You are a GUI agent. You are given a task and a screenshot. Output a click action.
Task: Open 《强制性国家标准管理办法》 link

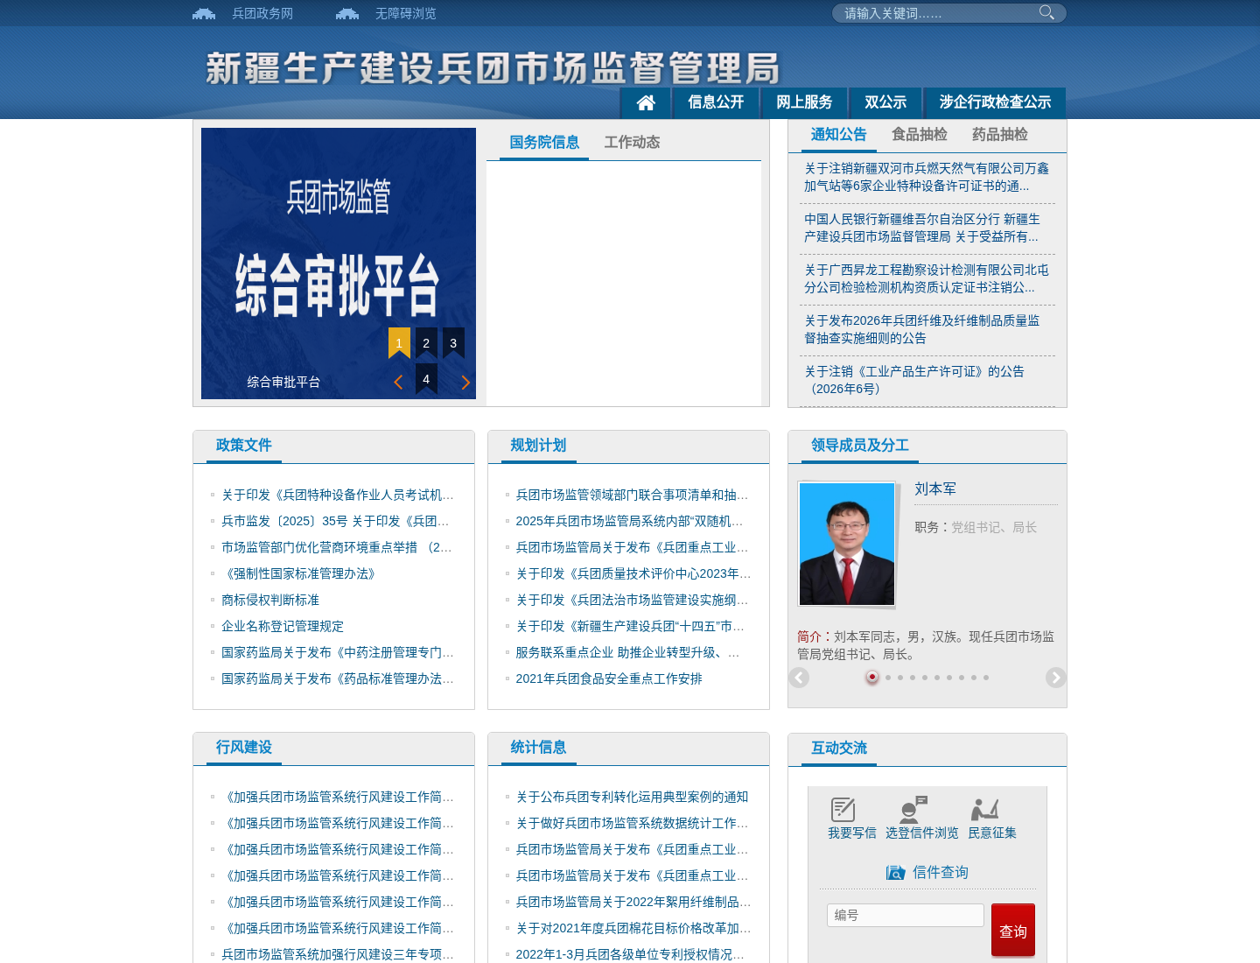click(x=301, y=573)
